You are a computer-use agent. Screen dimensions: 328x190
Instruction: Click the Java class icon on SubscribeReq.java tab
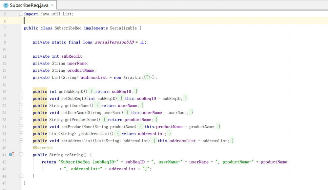(x=6, y=6)
